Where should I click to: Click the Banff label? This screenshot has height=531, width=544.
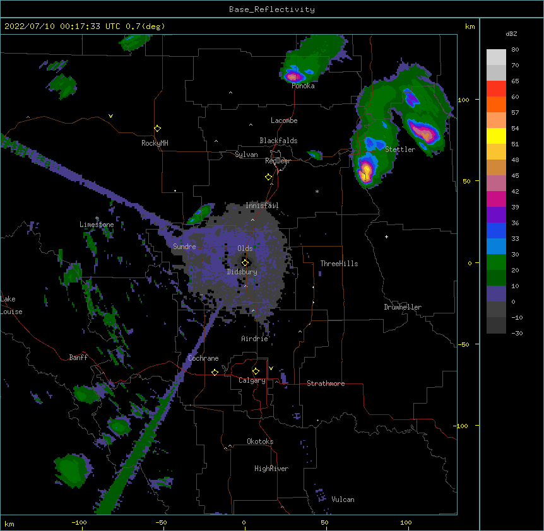click(78, 358)
